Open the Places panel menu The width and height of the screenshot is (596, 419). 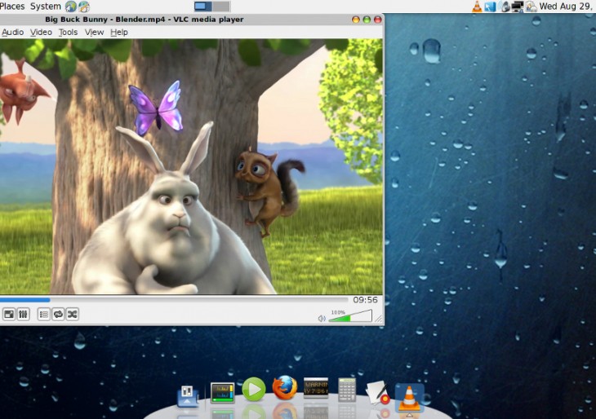click(12, 6)
